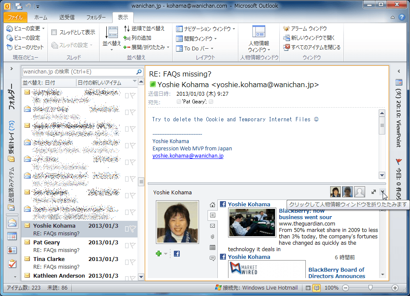The width and height of the screenshot is (410, 296).
Task: Open 人物情報ウィンドウ dropdown button
Action: (259, 39)
